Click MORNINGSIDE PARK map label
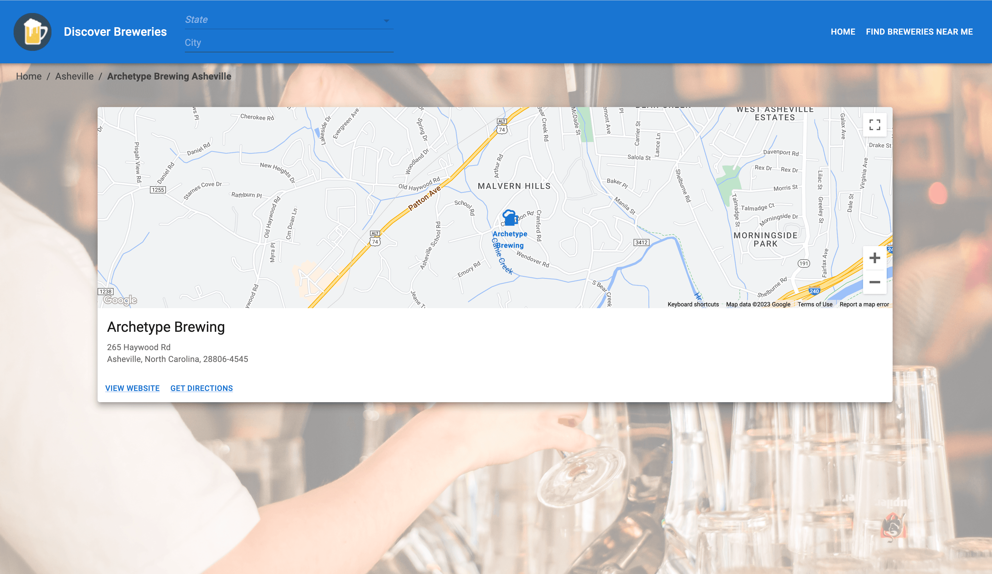The height and width of the screenshot is (574, 992). click(x=765, y=239)
